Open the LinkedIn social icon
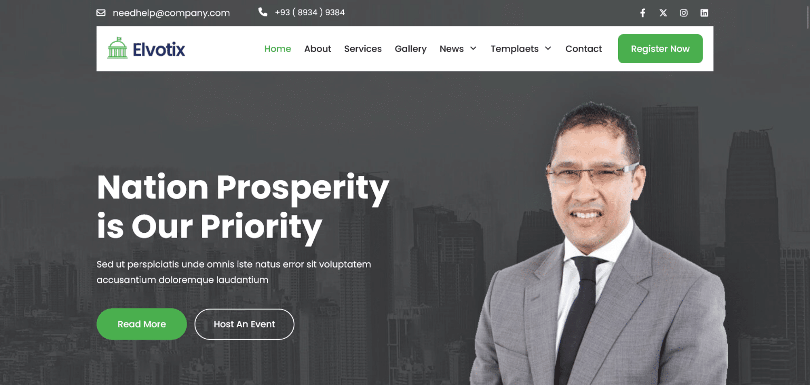 click(704, 13)
